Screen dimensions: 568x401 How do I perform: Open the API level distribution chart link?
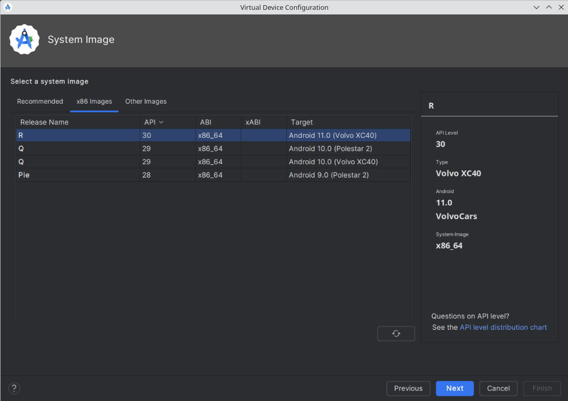tap(503, 327)
